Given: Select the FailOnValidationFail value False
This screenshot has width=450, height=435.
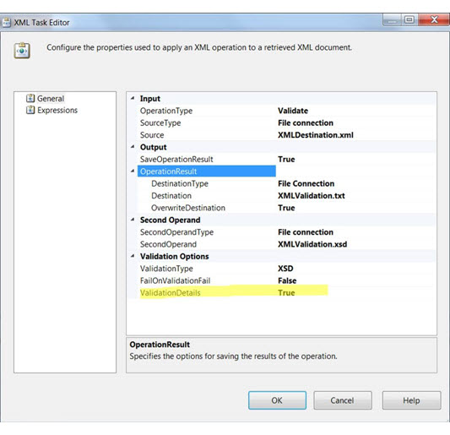Looking at the screenshot, I should (x=287, y=280).
